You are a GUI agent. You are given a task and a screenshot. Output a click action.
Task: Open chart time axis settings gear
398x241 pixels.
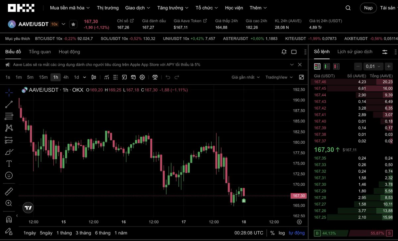pos(299,222)
